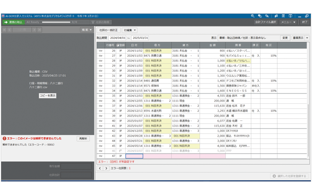
Task: Check the registration checkbox for row 46
Action: [121, 151]
